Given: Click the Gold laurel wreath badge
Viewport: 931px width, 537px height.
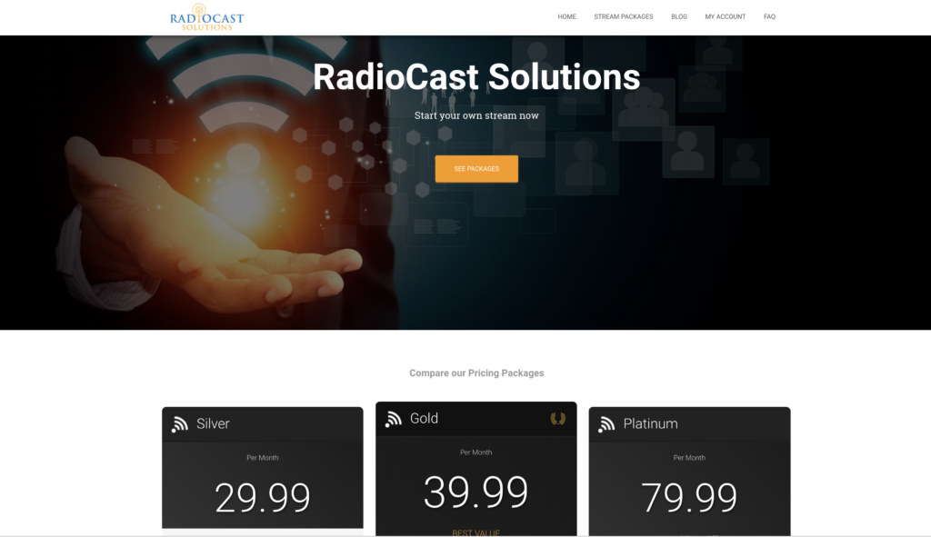Looking at the screenshot, I should [557, 419].
